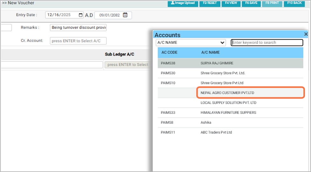Click the Cr. Account input field
This screenshot has width=311, height=172.
coord(78,41)
